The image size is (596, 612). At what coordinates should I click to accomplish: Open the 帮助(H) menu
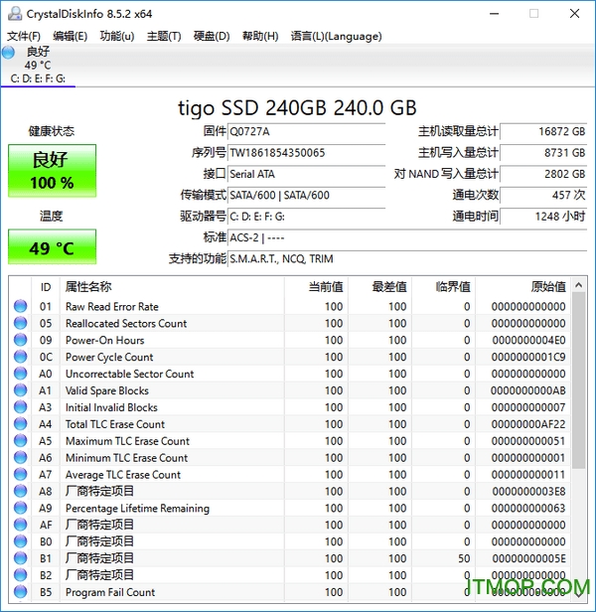[x=260, y=37]
